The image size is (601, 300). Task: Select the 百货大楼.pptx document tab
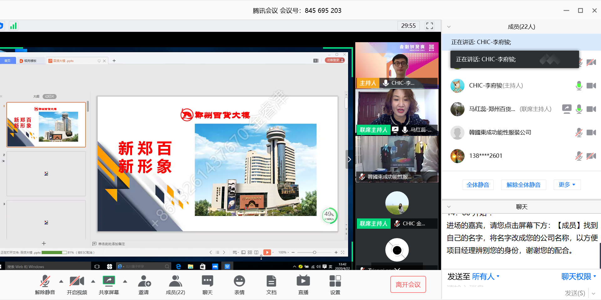point(77,61)
